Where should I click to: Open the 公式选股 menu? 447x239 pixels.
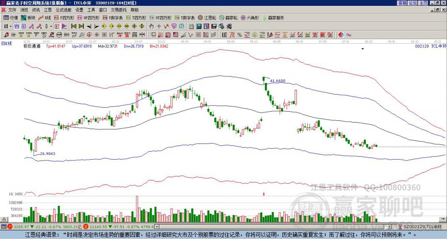(64, 10)
